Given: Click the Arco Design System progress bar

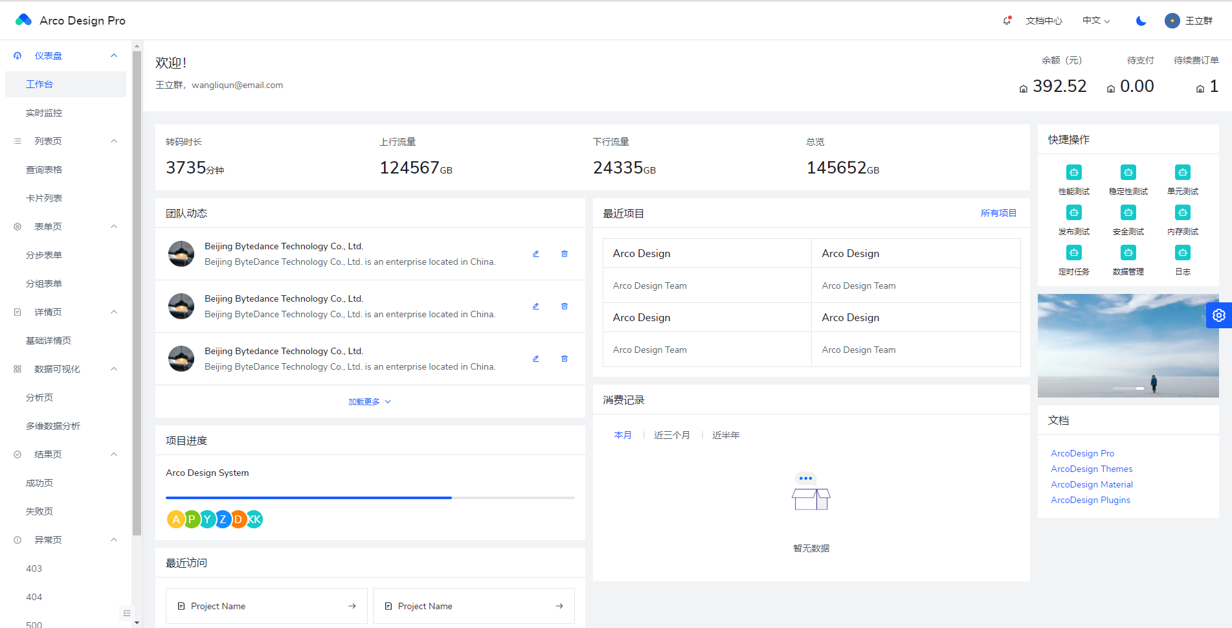Looking at the screenshot, I should [370, 498].
